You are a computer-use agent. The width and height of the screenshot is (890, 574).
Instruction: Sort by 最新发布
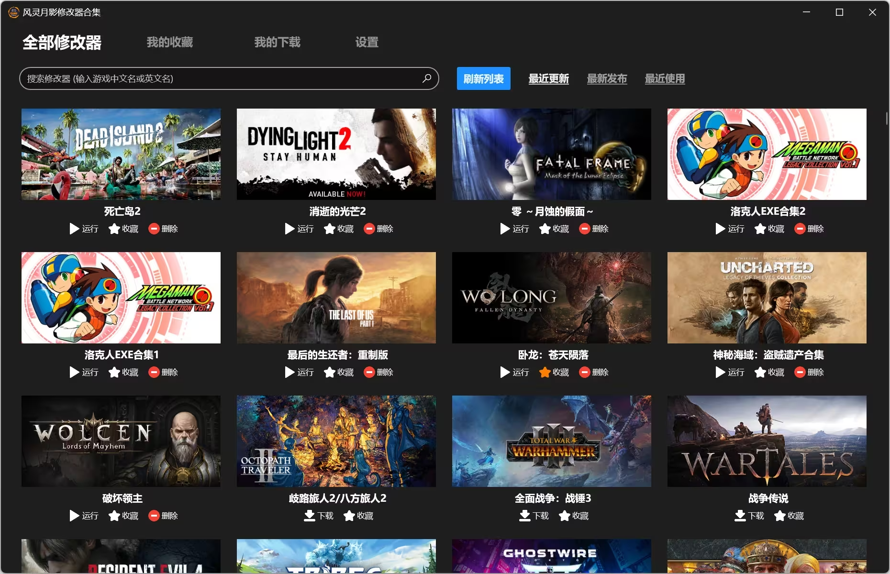pyautogui.click(x=607, y=78)
